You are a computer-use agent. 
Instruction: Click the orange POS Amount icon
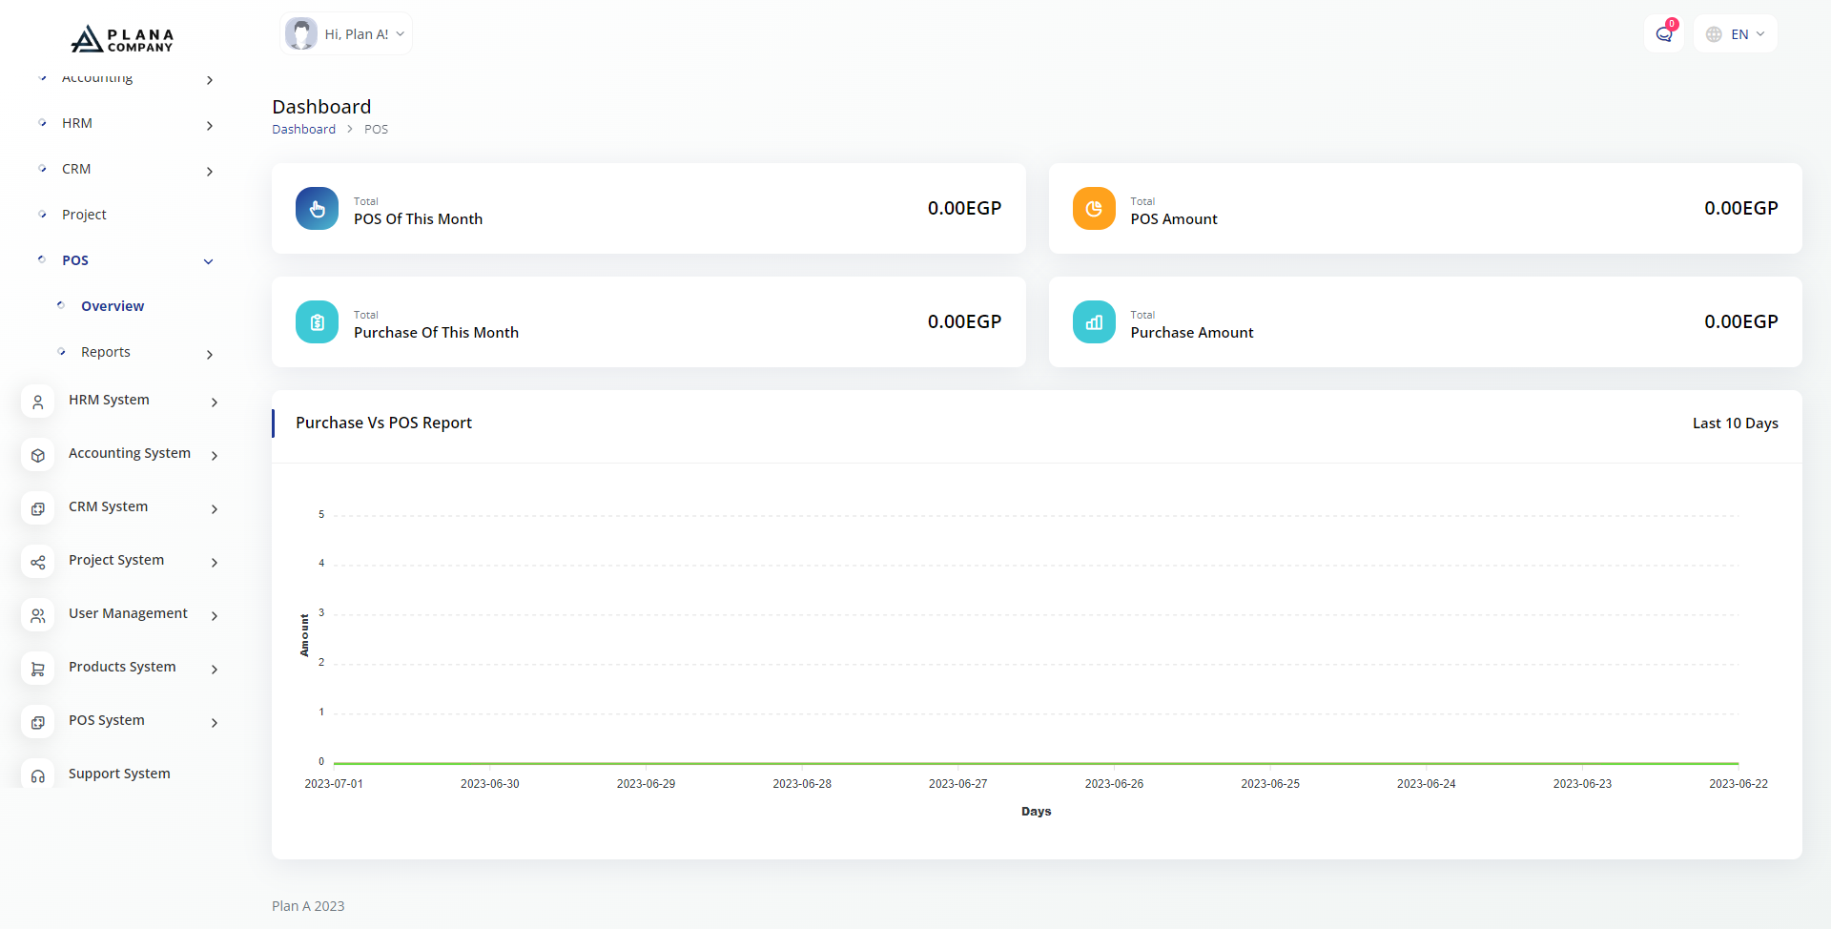(1094, 208)
